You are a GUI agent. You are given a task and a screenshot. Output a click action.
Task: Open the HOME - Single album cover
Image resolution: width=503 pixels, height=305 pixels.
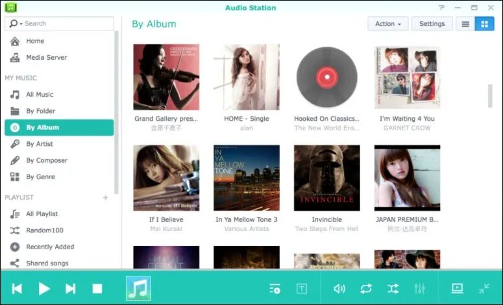tap(247, 77)
